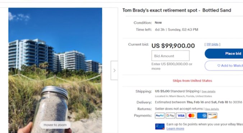Show the next listing photo with arrow
The image size is (243, 133).
[114, 70]
